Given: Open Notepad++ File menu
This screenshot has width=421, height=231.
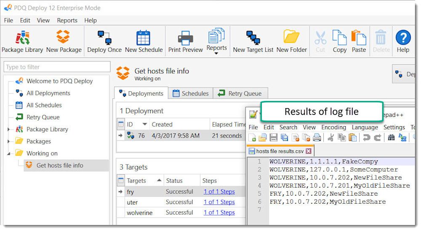Looking at the screenshot, I should coord(253,127).
